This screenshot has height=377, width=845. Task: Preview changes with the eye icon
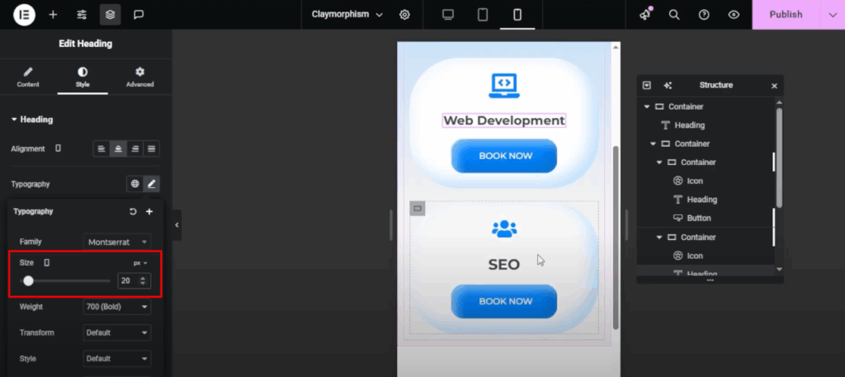click(x=734, y=15)
